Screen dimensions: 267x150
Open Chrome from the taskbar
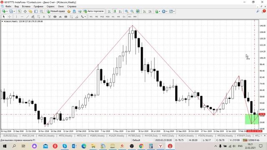click(x=141, y=146)
